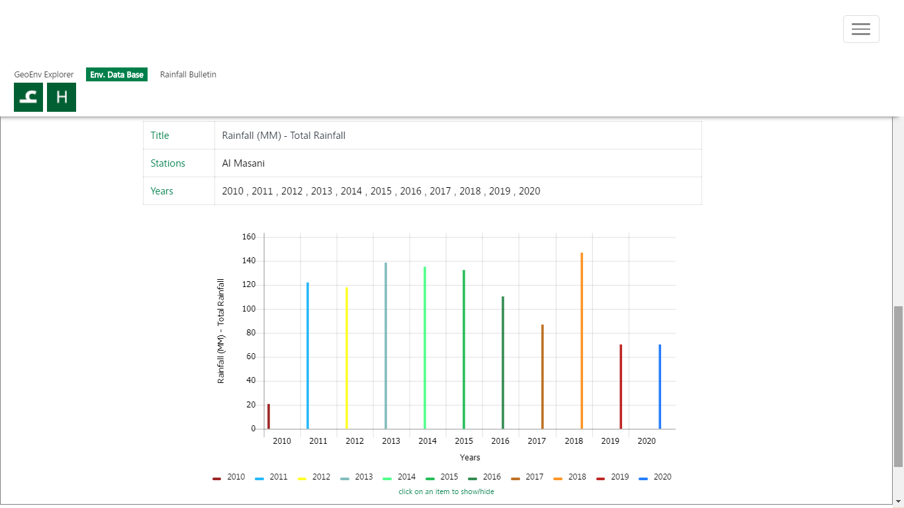This screenshot has height=508, width=904.
Task: Click the vertical page scrollbar thumb
Action: coord(898,387)
